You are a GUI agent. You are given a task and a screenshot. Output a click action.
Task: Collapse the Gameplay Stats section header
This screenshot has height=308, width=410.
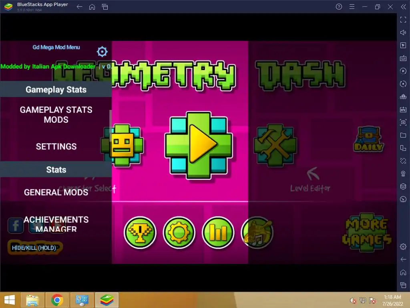point(56,89)
